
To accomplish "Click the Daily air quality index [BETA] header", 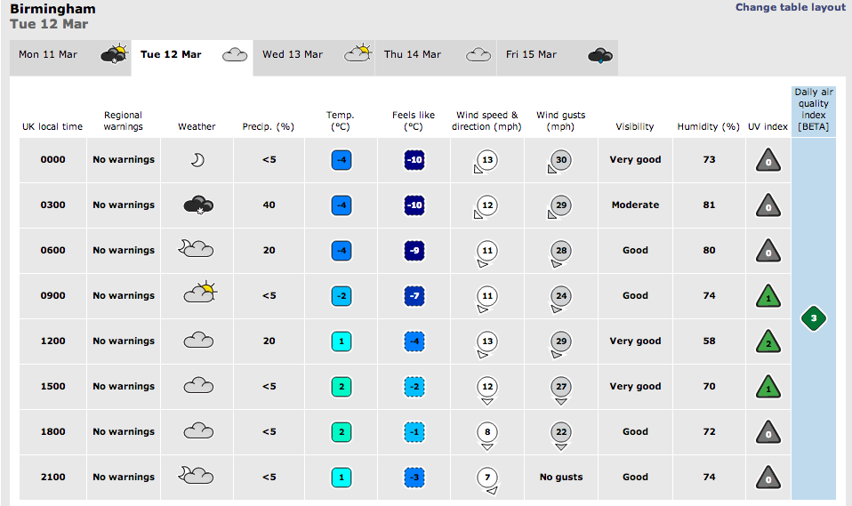I will pos(814,109).
